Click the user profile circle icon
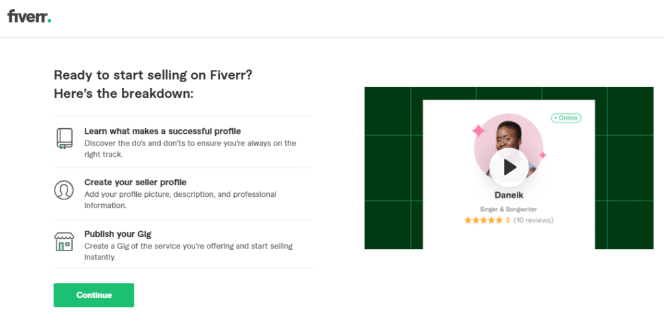The width and height of the screenshot is (664, 325). (64, 190)
